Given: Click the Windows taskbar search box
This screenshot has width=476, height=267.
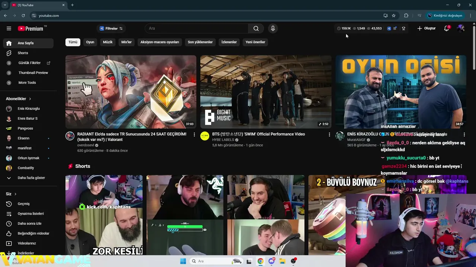Looking at the screenshot, I should click(x=216, y=261).
